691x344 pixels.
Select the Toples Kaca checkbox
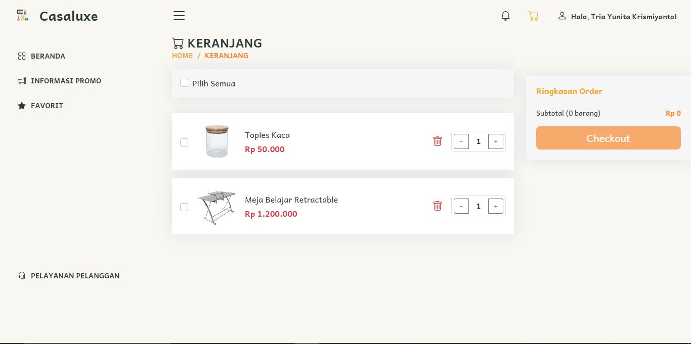click(184, 142)
